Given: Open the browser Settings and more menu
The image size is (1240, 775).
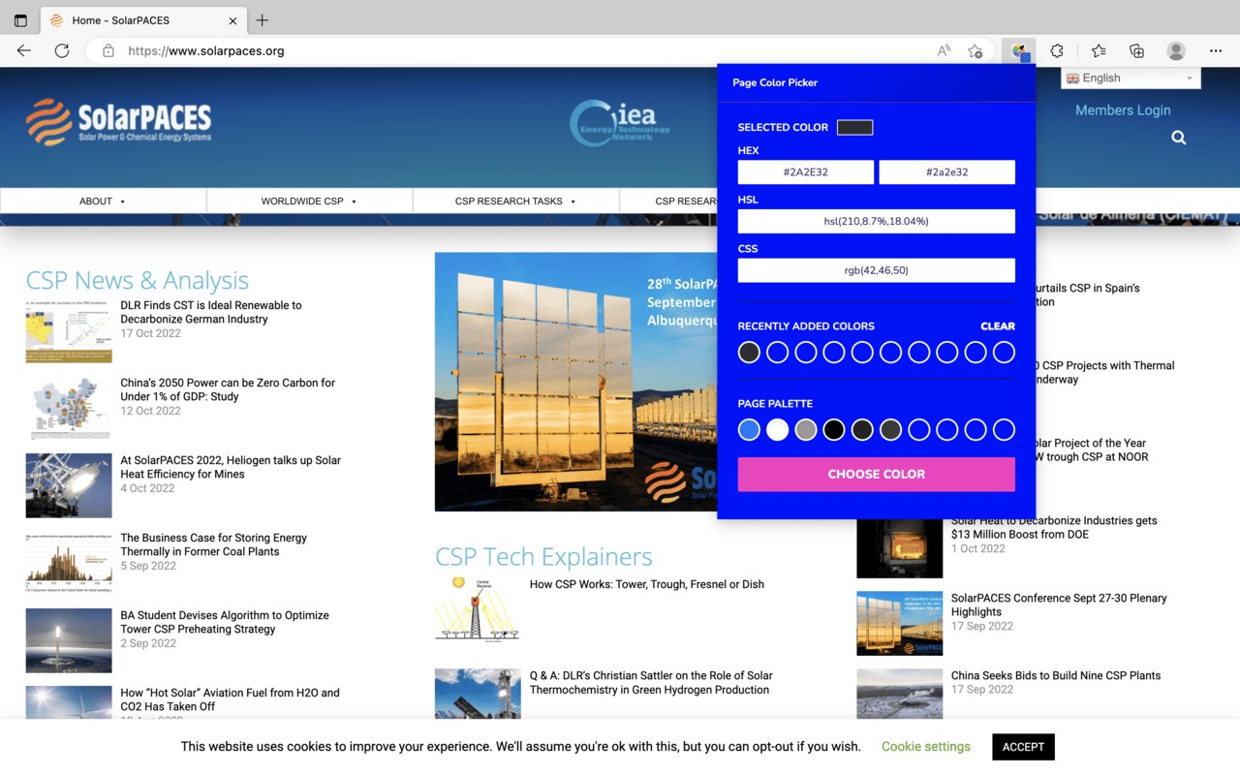Looking at the screenshot, I should 1216,50.
